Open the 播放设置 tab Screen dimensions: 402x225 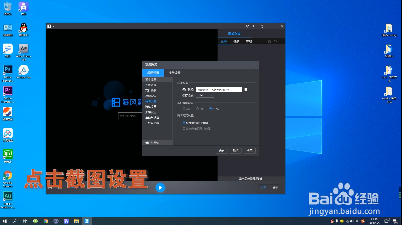point(175,73)
